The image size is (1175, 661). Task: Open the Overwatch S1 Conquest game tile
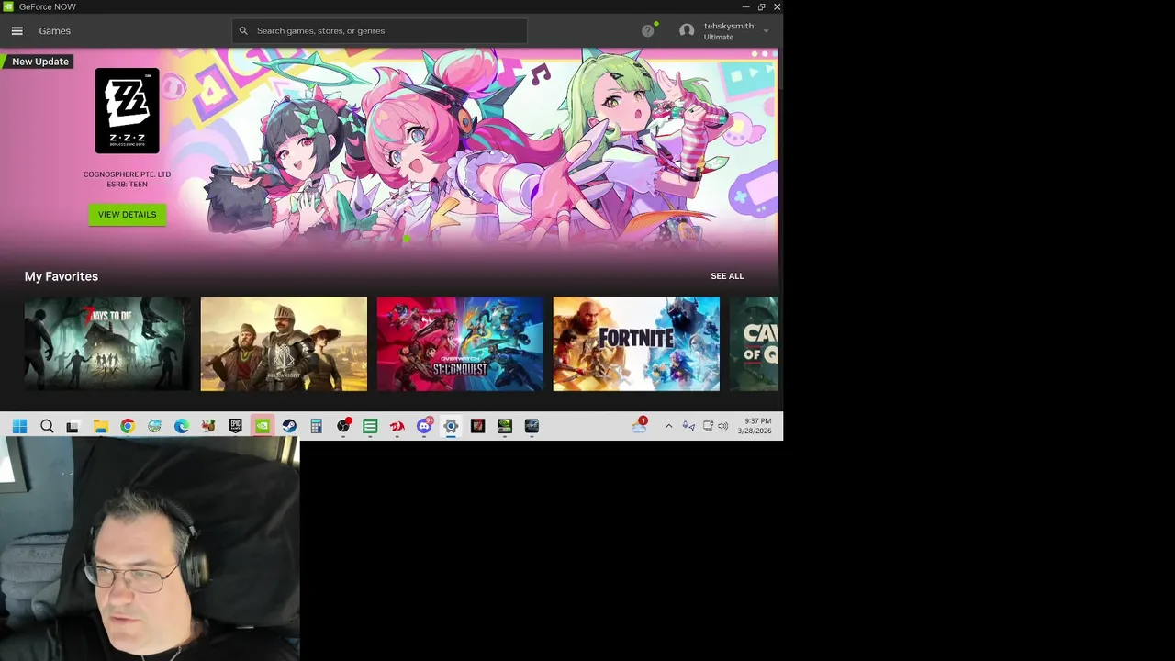click(x=460, y=344)
